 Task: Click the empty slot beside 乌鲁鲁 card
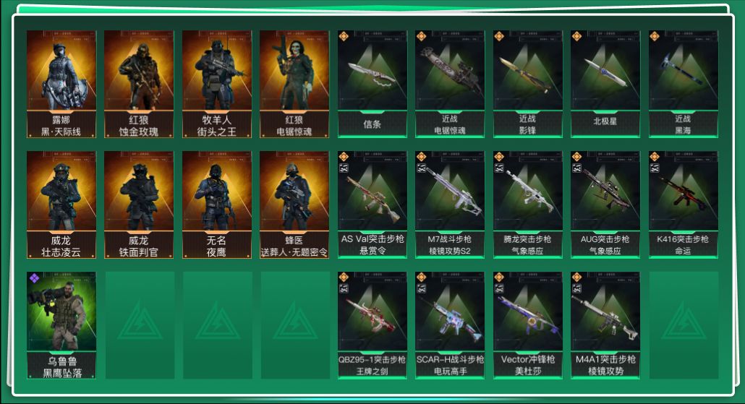[x=140, y=325]
